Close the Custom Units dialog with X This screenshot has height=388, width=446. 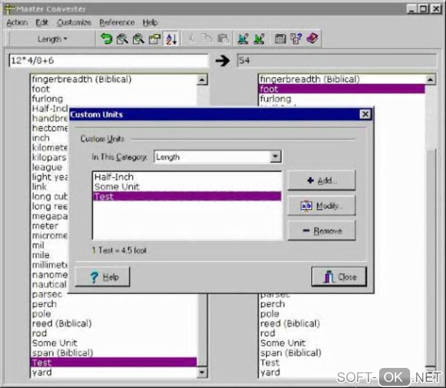click(365, 114)
